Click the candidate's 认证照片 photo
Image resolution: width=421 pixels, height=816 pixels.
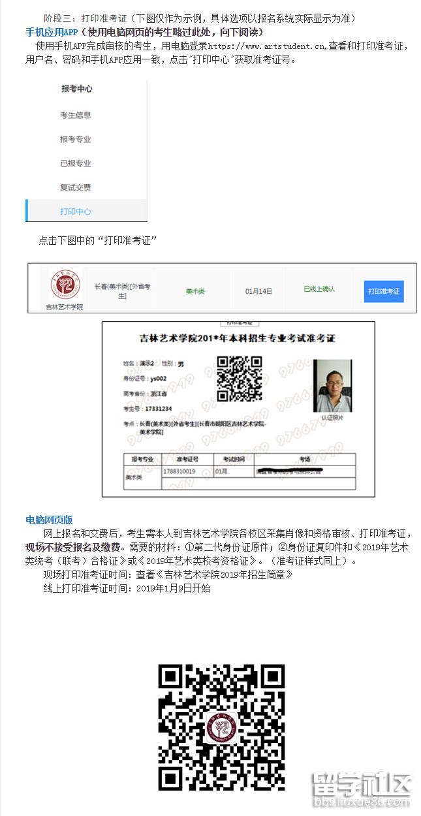click(332, 386)
